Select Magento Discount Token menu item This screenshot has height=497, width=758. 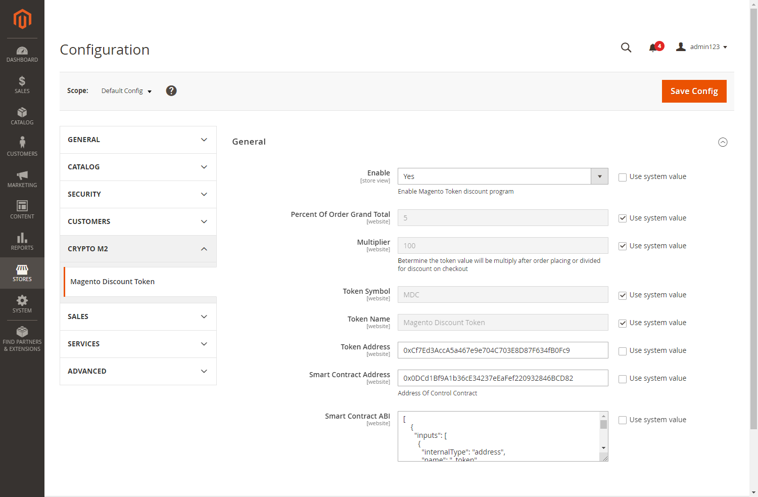[x=113, y=282]
